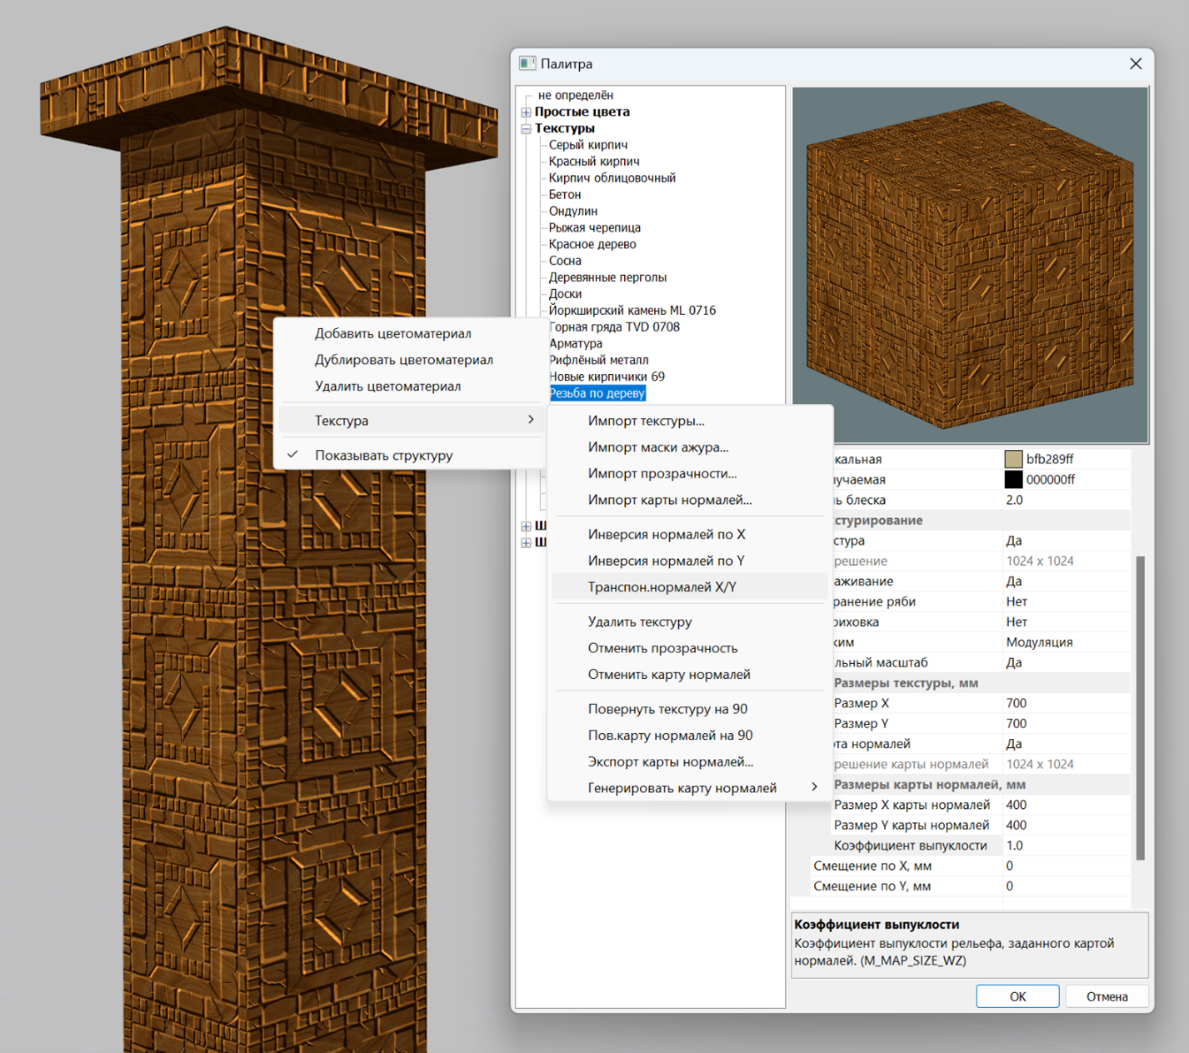This screenshot has height=1053, width=1189.
Task: Expand the Простые цвета tree node
Action: click(x=526, y=112)
